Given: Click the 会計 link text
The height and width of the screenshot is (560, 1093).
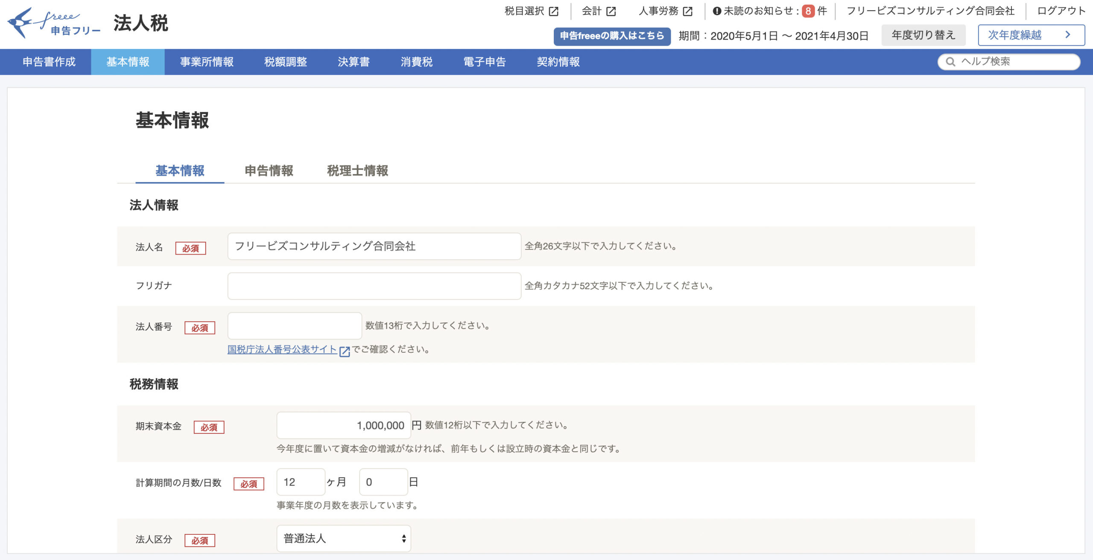Looking at the screenshot, I should click(592, 11).
